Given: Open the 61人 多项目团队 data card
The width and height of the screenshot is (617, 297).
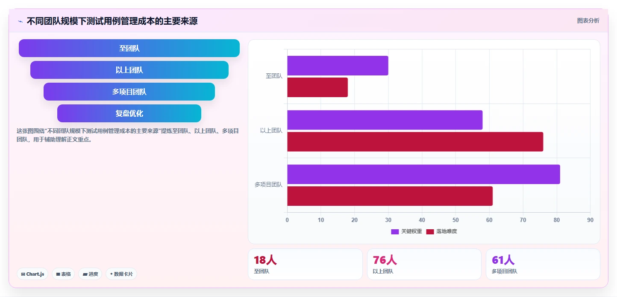Looking at the screenshot, I should coord(543,264).
